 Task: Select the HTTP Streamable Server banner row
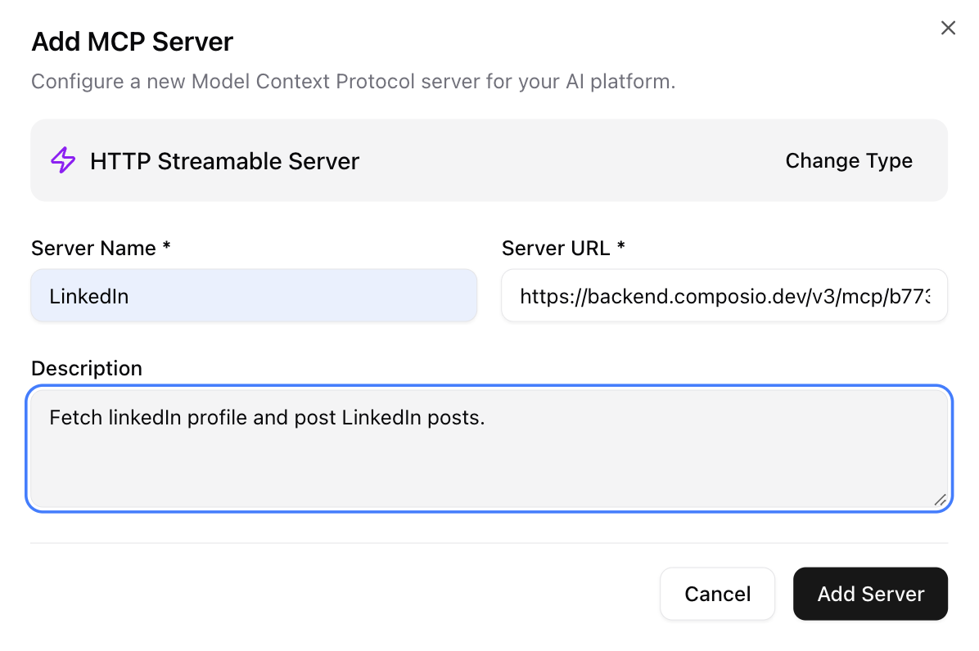pyautogui.click(x=489, y=160)
